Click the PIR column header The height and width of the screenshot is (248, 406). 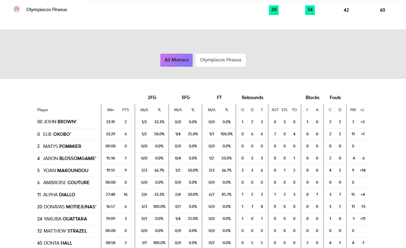[x=353, y=110]
